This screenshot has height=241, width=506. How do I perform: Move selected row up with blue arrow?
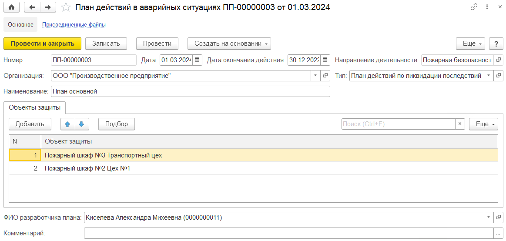pyautogui.click(x=68, y=124)
